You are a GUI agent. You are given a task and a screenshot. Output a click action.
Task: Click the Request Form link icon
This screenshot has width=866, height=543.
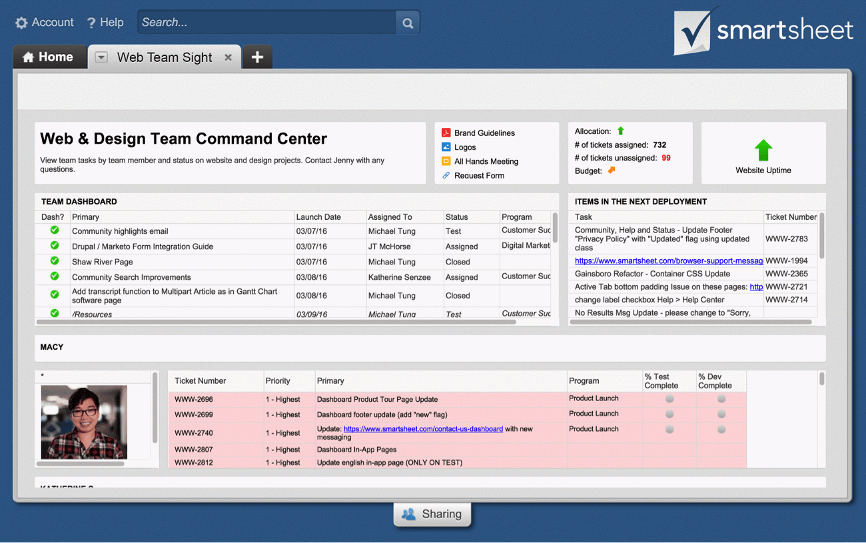pos(446,175)
